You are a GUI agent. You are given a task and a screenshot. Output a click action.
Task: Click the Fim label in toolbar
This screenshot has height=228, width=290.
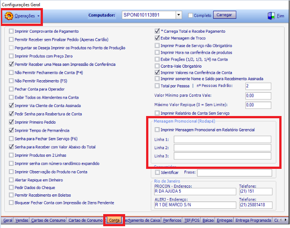click(x=280, y=16)
